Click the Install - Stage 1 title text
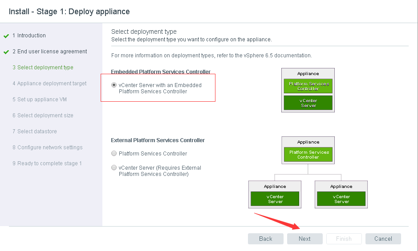Screen dimensions: 418x251 click(69, 12)
